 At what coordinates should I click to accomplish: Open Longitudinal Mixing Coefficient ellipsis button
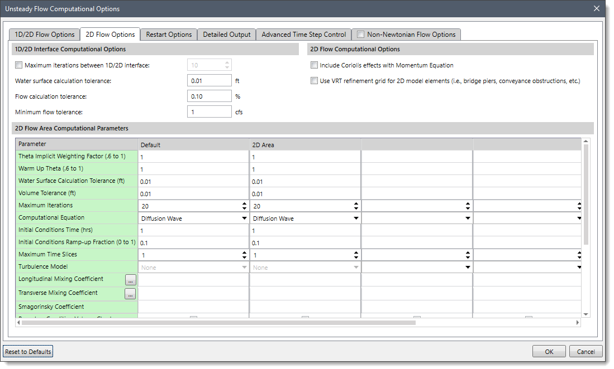click(130, 280)
